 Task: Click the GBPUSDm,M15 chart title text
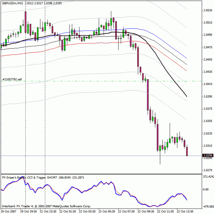[13, 3]
